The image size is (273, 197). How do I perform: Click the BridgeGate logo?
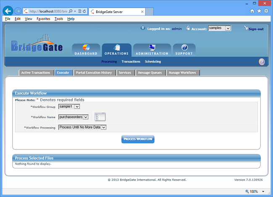pyautogui.click(x=37, y=43)
